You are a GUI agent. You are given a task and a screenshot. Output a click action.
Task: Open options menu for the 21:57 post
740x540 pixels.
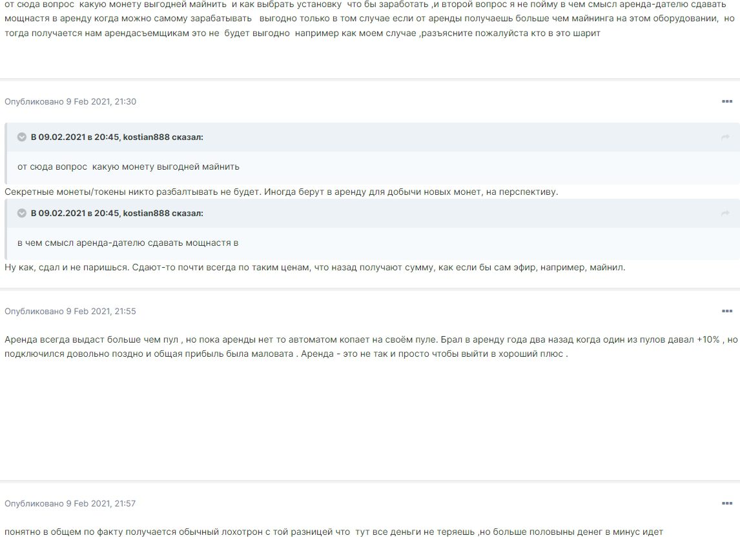(727, 503)
